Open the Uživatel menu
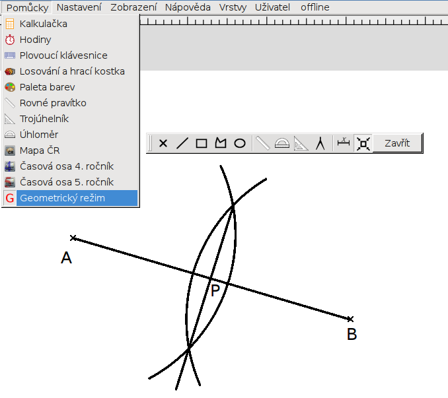The image size is (448, 398). pyautogui.click(x=272, y=7)
